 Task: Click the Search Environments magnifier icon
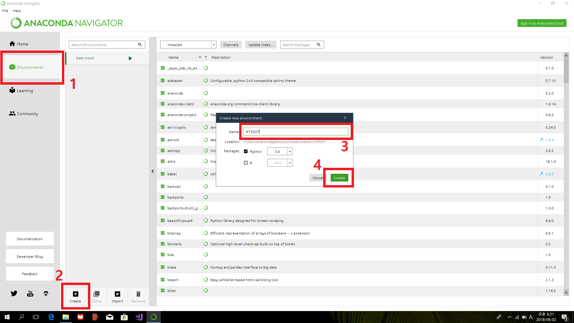point(140,45)
